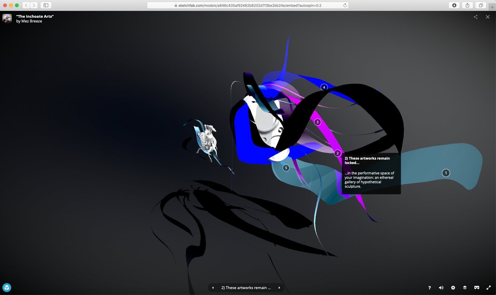Select annotation marker 1 on the model

coord(446,173)
